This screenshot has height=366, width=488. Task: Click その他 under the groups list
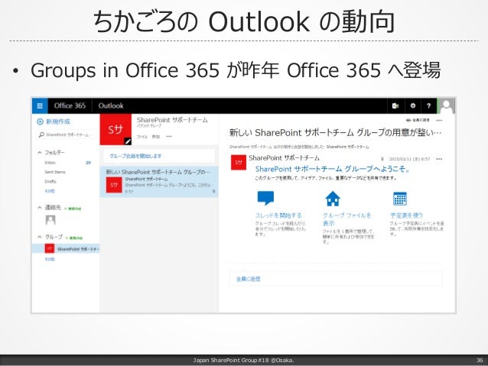50,259
